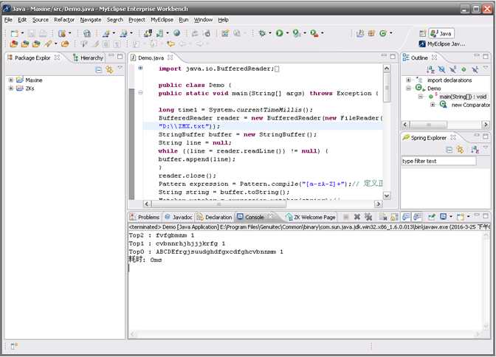Expand the ZKs project node

click(11, 89)
